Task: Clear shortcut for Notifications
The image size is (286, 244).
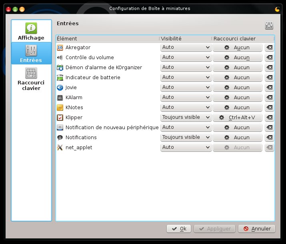Action: pyautogui.click(x=270, y=138)
